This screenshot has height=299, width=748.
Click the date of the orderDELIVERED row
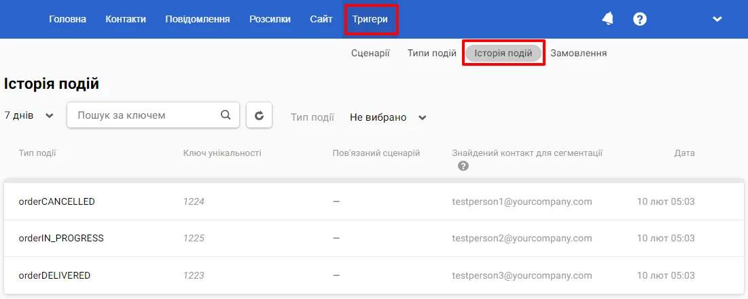(x=666, y=275)
